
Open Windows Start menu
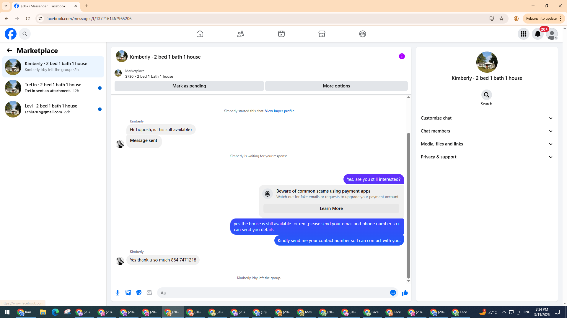pos(7,312)
